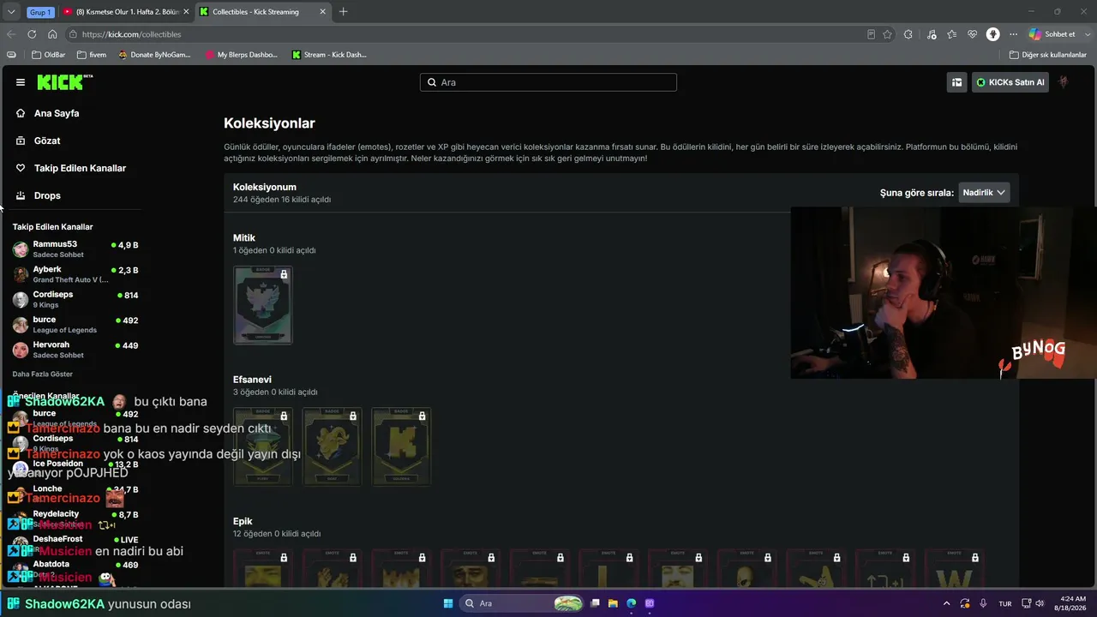Click the Kick search field
Viewport: 1097px width, 617px height.
548,82
